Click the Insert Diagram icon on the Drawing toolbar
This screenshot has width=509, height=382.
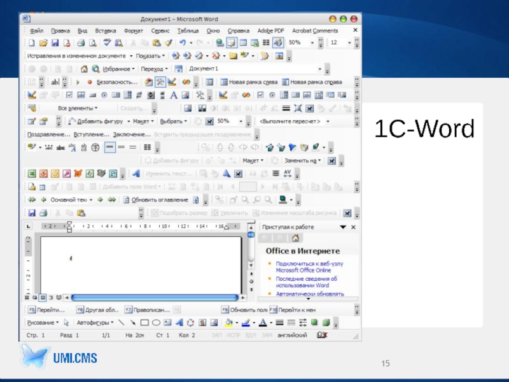190,323
